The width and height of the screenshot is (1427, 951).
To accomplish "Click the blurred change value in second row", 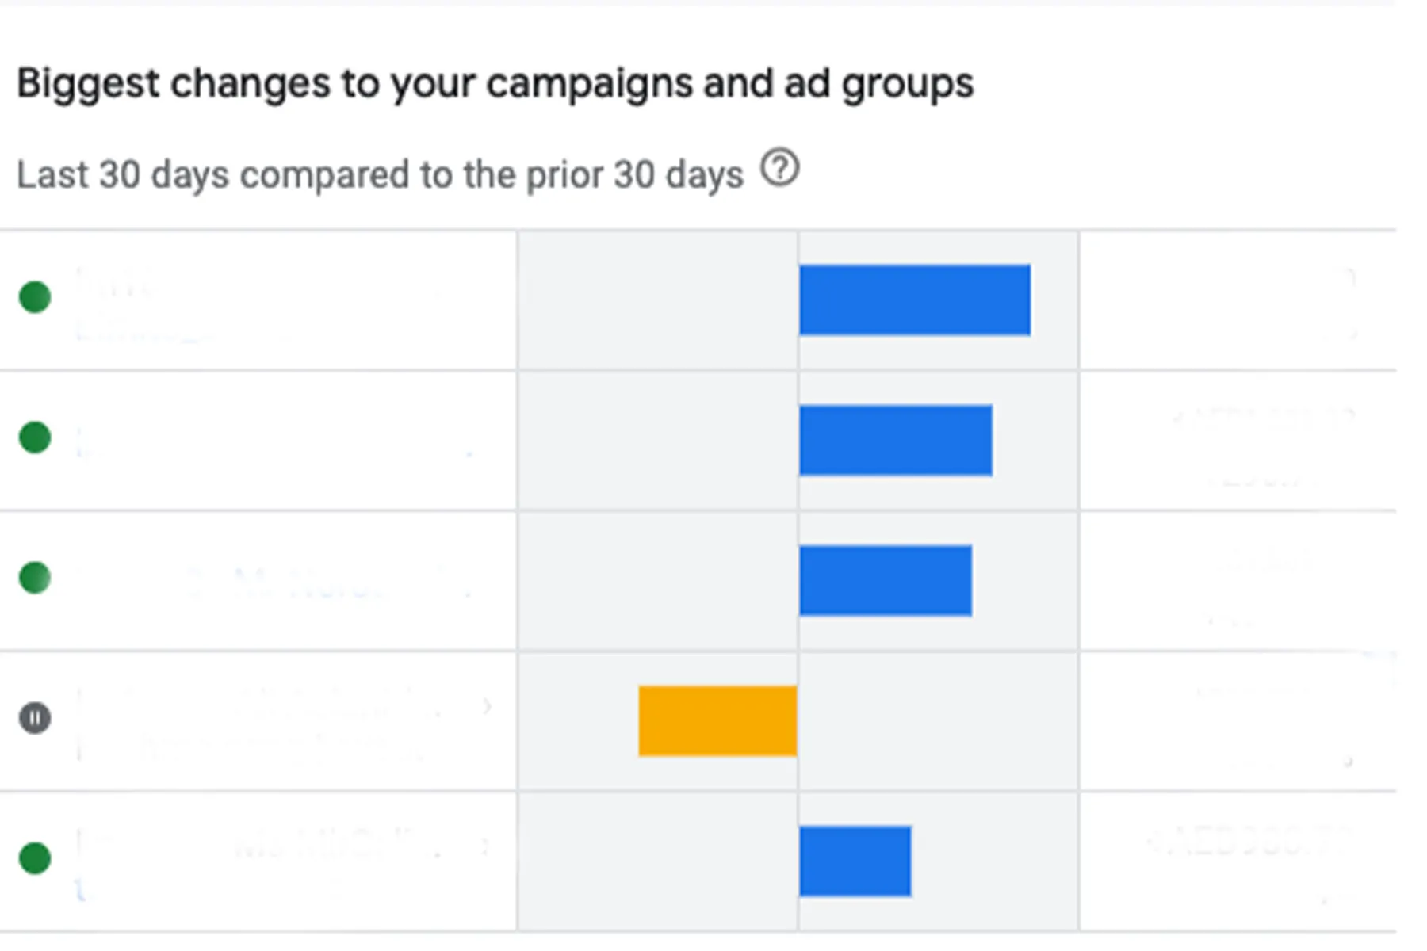I will click(x=1261, y=444).
